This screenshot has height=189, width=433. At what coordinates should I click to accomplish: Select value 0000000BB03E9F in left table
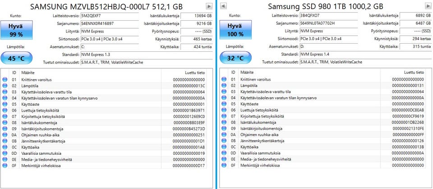pos(189,122)
